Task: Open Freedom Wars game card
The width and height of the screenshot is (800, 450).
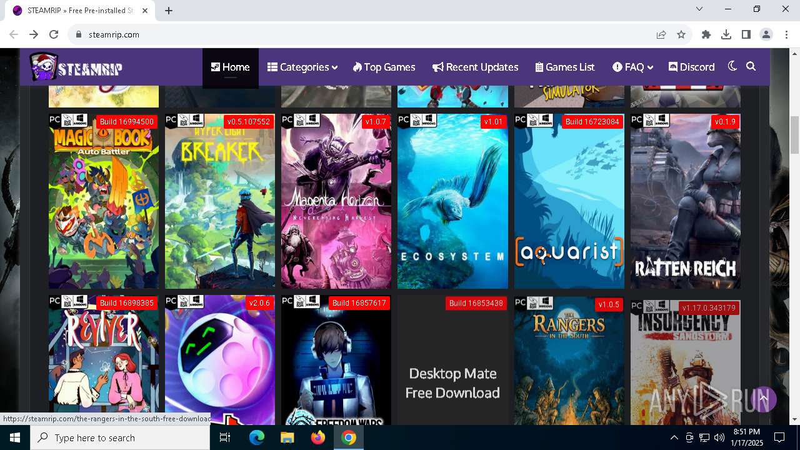Action: point(336,360)
